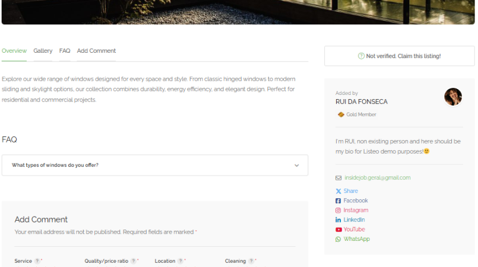478x267 pixels.
Task: Select the Add Comment tab
Action: pyautogui.click(x=96, y=51)
